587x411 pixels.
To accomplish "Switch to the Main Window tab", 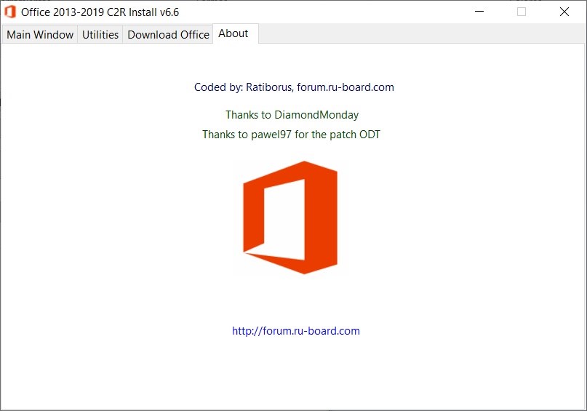I will point(40,34).
